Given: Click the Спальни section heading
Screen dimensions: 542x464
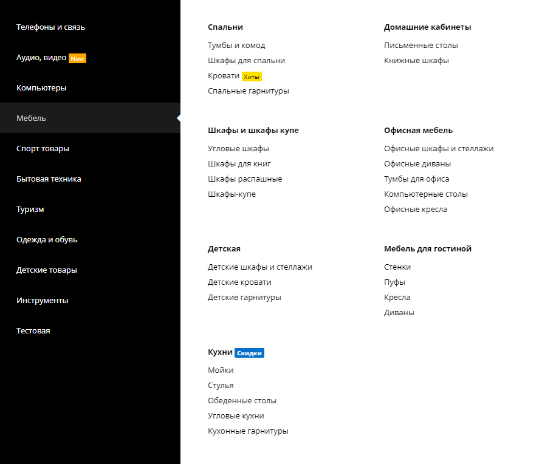Looking at the screenshot, I should 225,27.
